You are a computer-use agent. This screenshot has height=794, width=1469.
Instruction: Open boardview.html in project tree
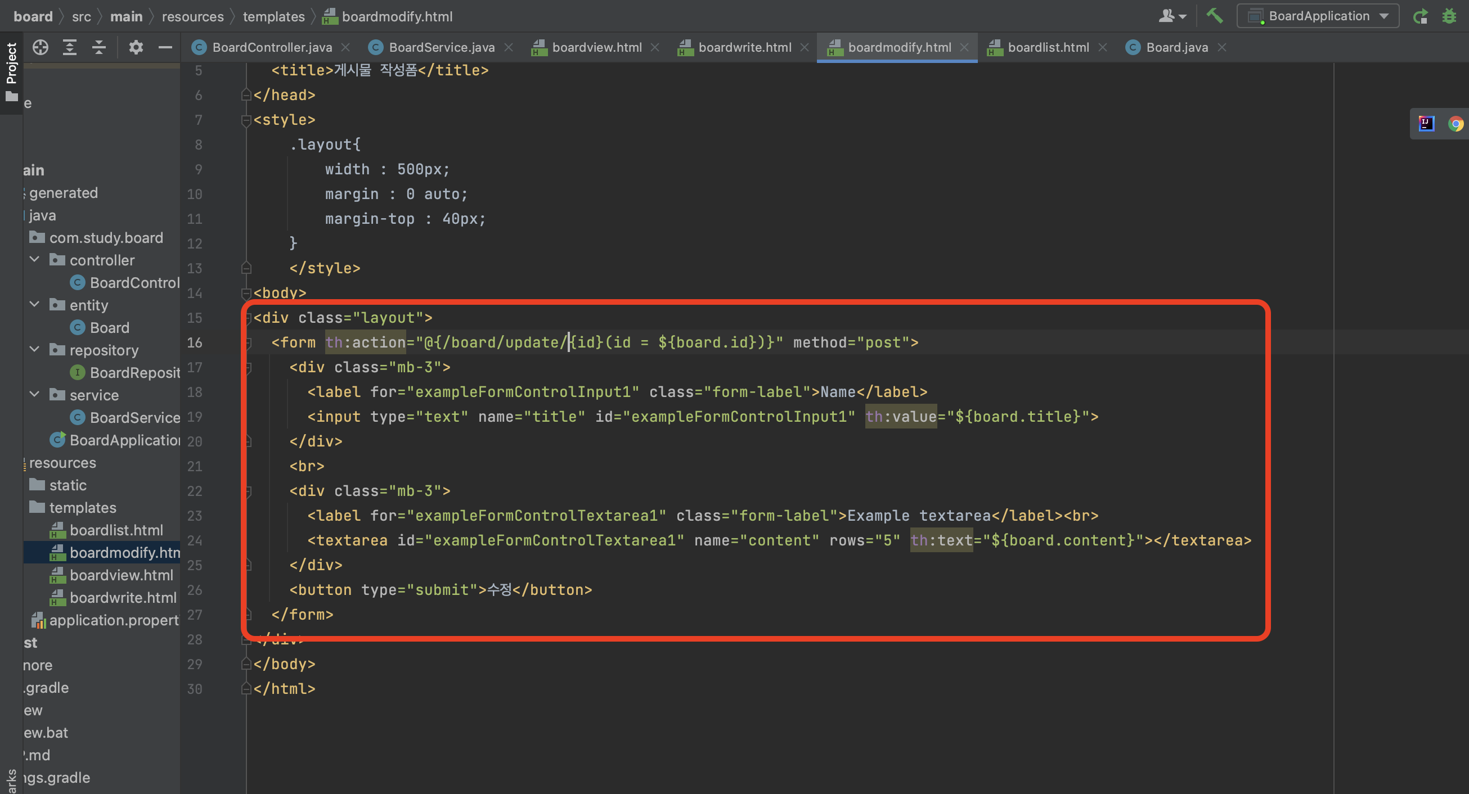pyautogui.click(x=121, y=575)
